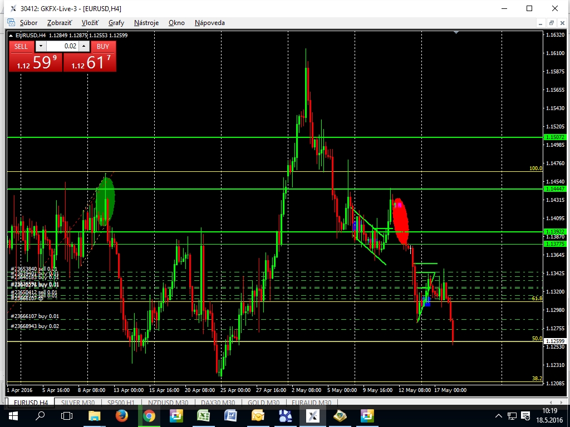Open the Grafy menu
Viewport: 570px width, 427px height.
click(x=116, y=23)
